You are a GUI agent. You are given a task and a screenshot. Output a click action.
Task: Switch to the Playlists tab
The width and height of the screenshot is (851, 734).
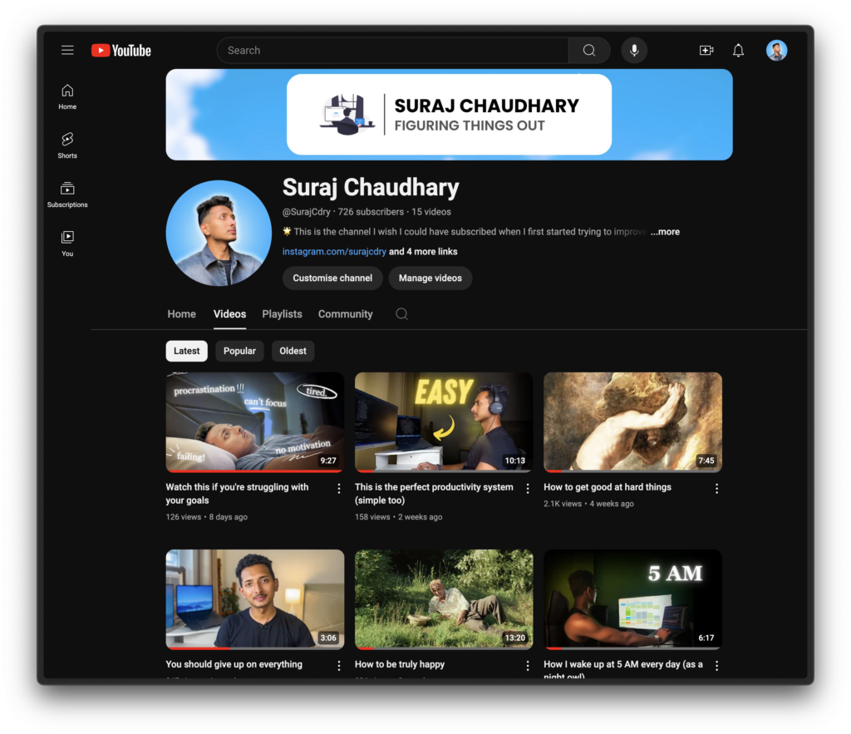point(282,314)
